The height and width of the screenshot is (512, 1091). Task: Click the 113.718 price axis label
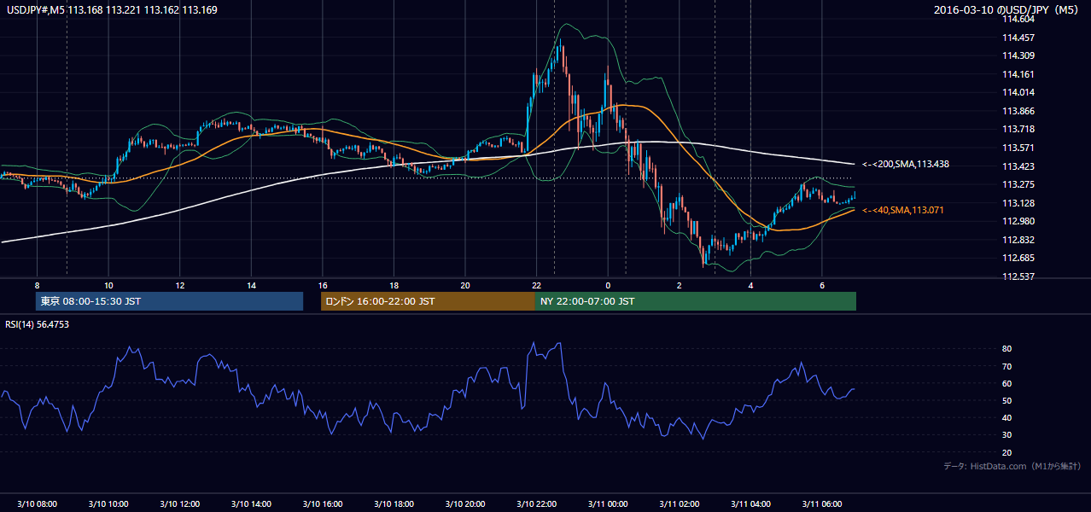point(1019,129)
